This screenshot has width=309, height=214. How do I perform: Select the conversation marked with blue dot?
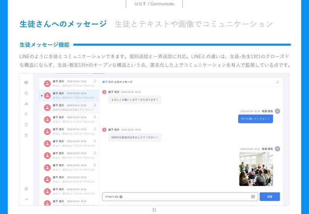pos(69,95)
